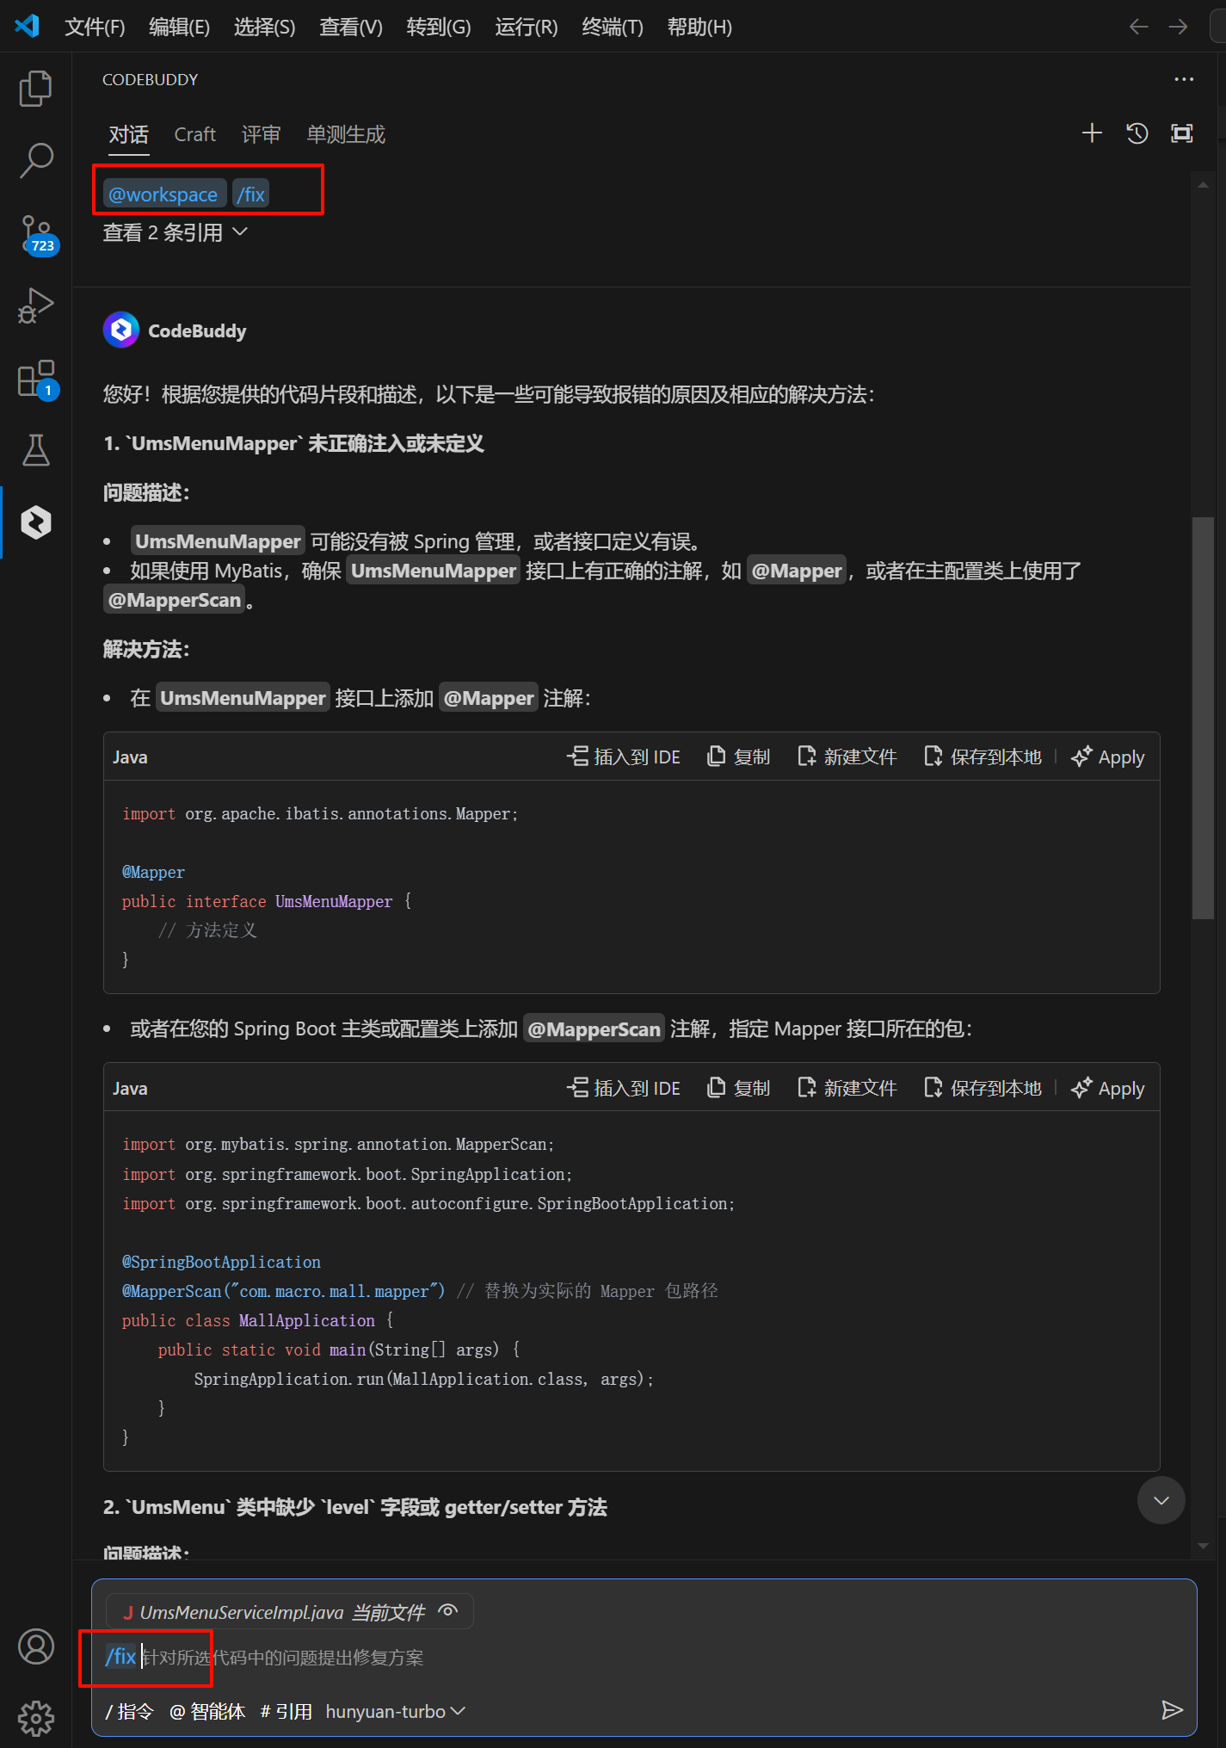Send the message with arrow icon
Screen dimensions: 1226x1748
pos(1172,1710)
